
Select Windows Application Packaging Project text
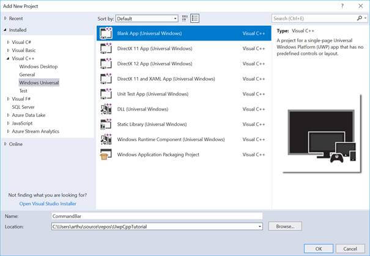point(158,155)
